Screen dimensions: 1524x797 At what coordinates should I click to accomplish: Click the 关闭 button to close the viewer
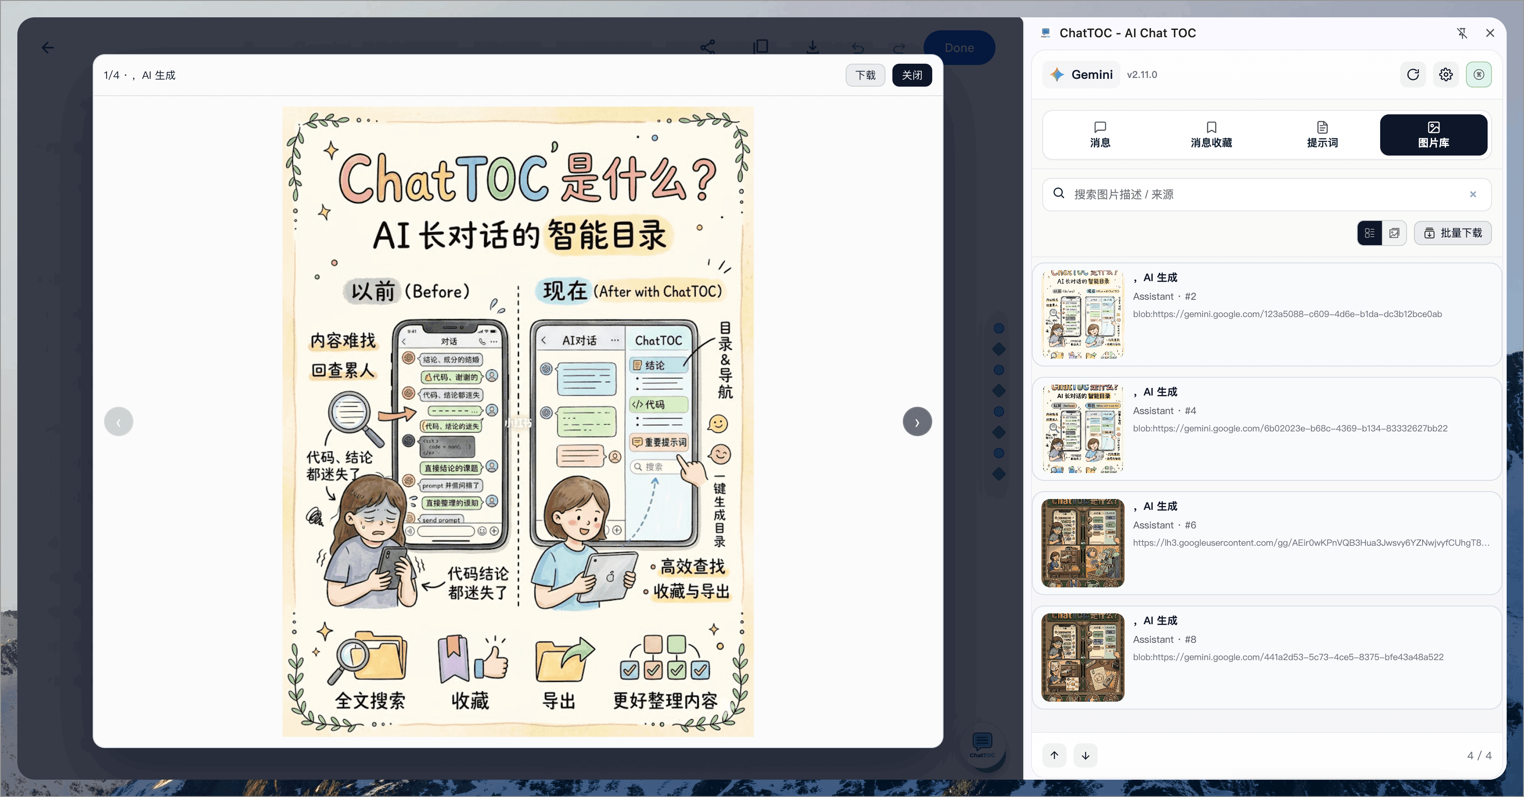pos(912,75)
